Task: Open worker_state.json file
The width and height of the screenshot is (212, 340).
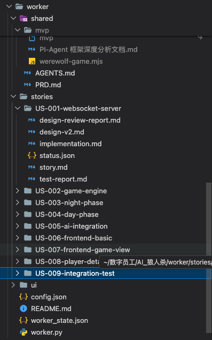Action: coord(59,321)
